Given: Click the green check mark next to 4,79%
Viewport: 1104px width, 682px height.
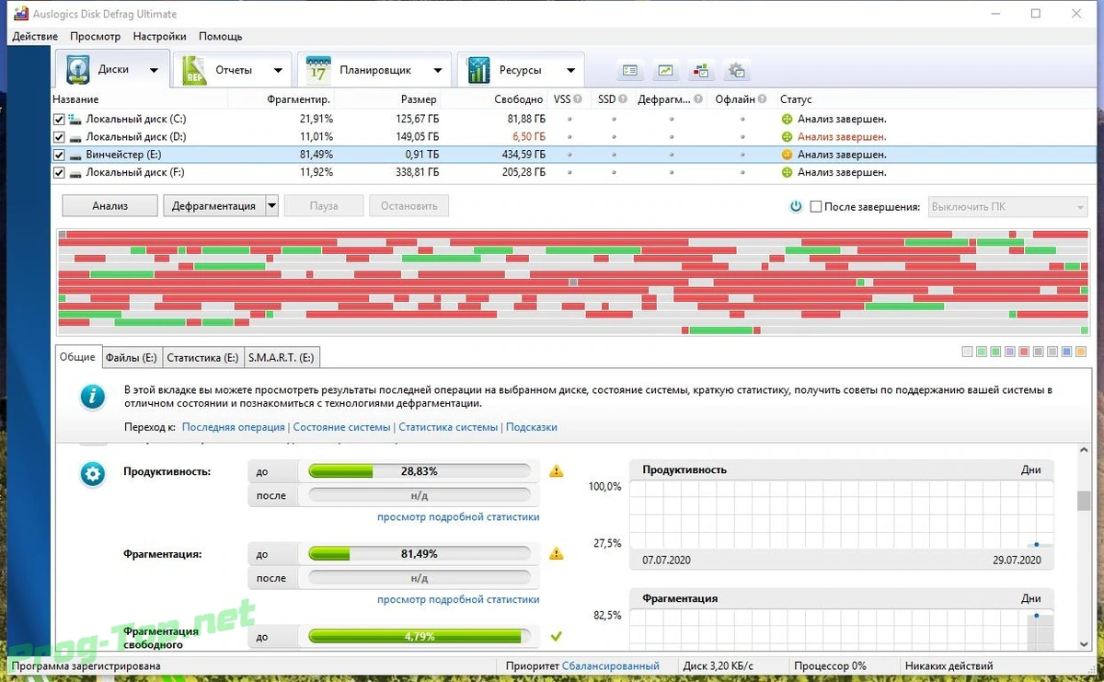Looking at the screenshot, I should click(x=556, y=636).
